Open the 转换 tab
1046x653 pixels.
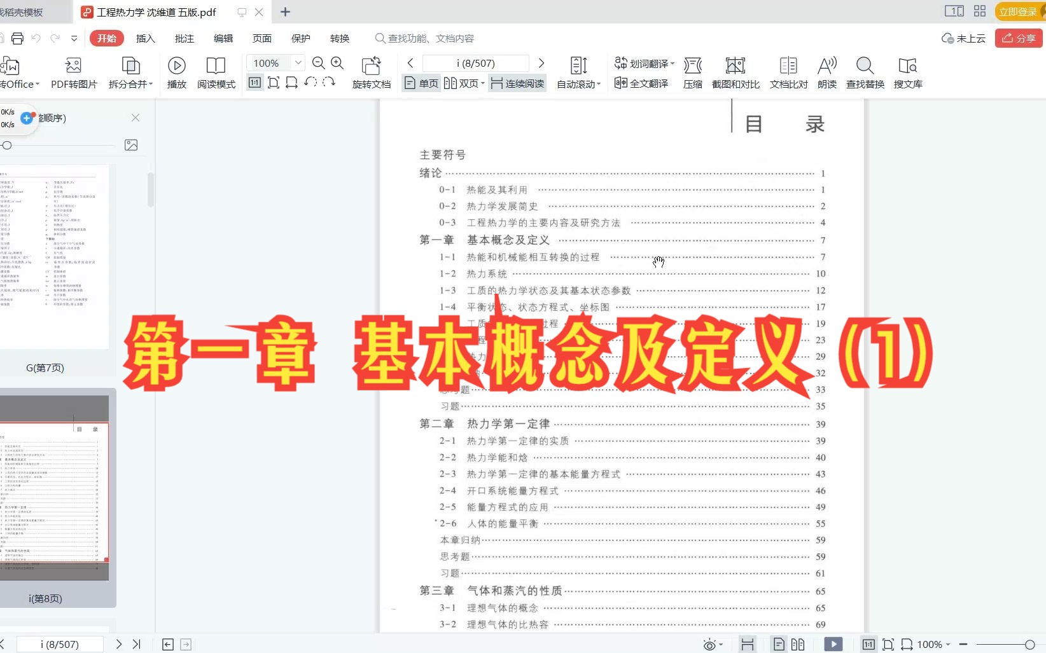tap(340, 38)
